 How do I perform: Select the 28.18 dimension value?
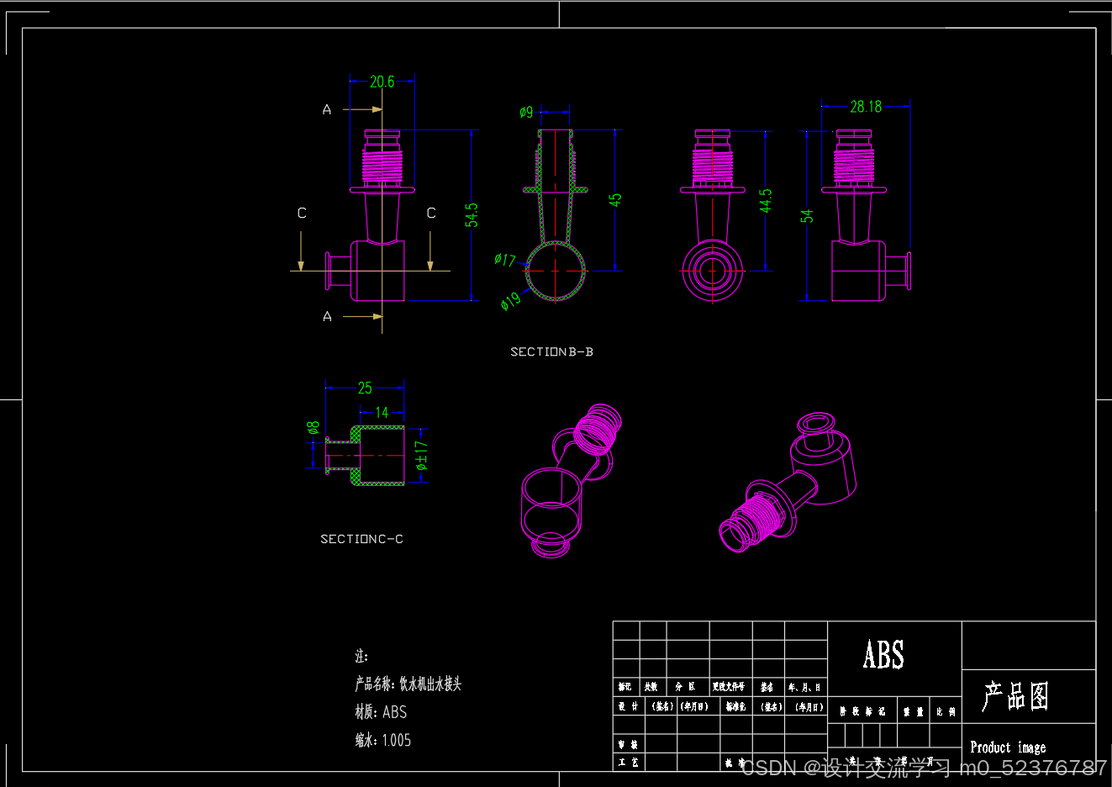click(x=866, y=107)
